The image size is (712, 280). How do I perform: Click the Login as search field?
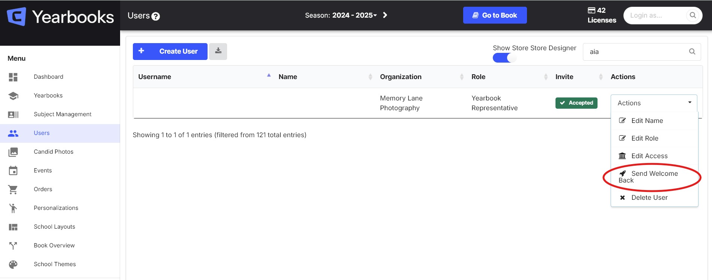662,15
